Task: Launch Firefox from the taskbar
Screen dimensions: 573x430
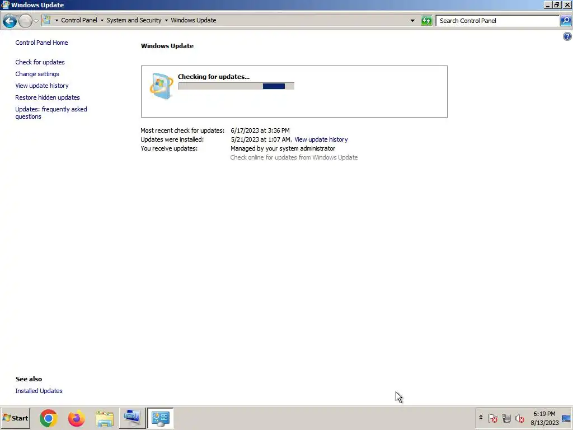Action: [76, 418]
